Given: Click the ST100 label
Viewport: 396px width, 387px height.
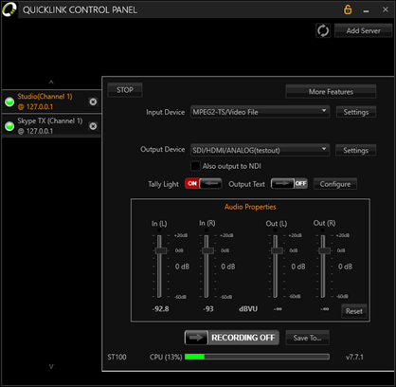Looking at the screenshot, I should [x=117, y=358].
